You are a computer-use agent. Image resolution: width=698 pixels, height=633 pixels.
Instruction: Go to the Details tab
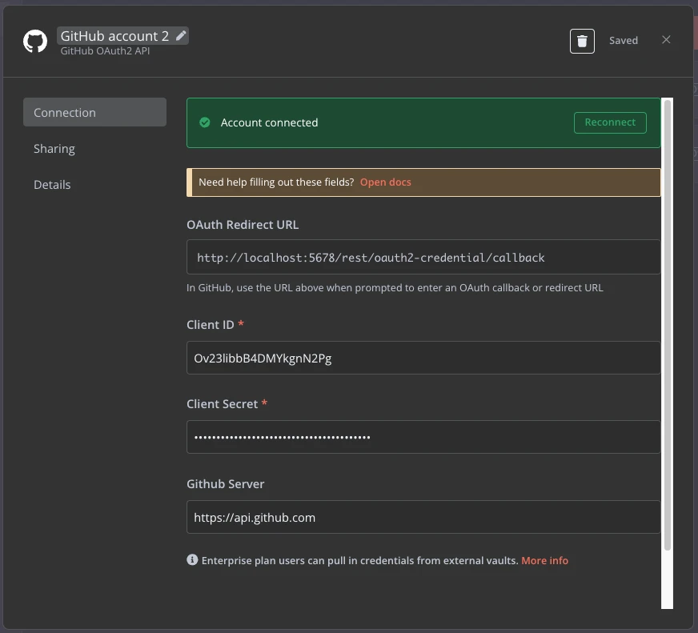click(52, 185)
